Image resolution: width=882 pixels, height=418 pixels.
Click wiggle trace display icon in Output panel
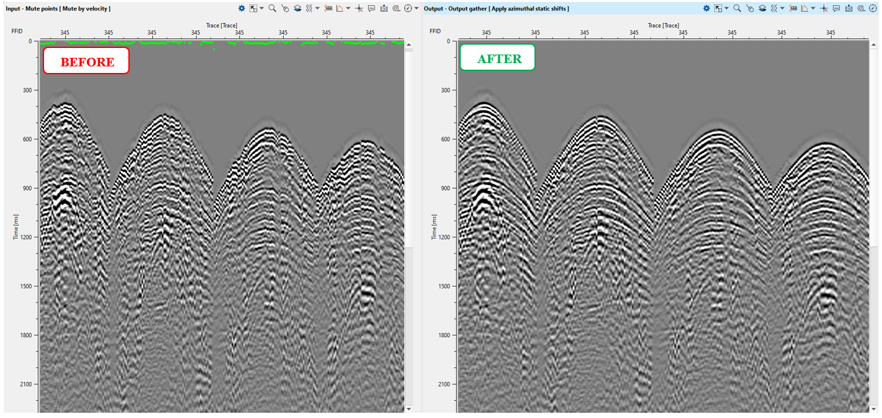pyautogui.click(x=774, y=9)
